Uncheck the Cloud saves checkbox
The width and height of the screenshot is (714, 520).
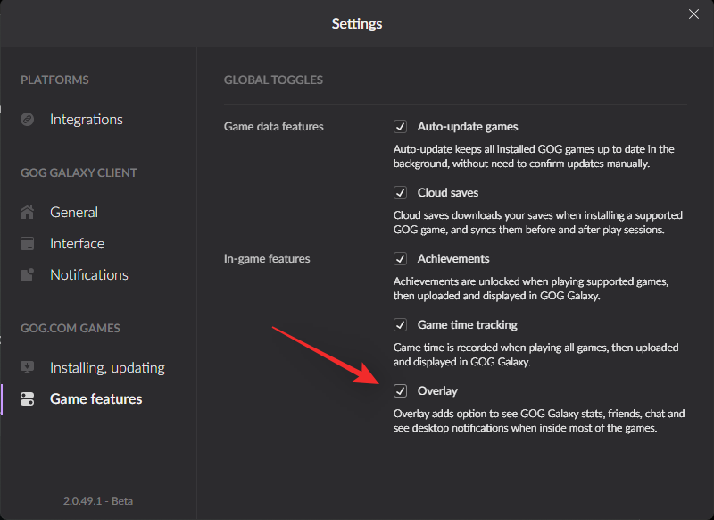pyautogui.click(x=401, y=193)
